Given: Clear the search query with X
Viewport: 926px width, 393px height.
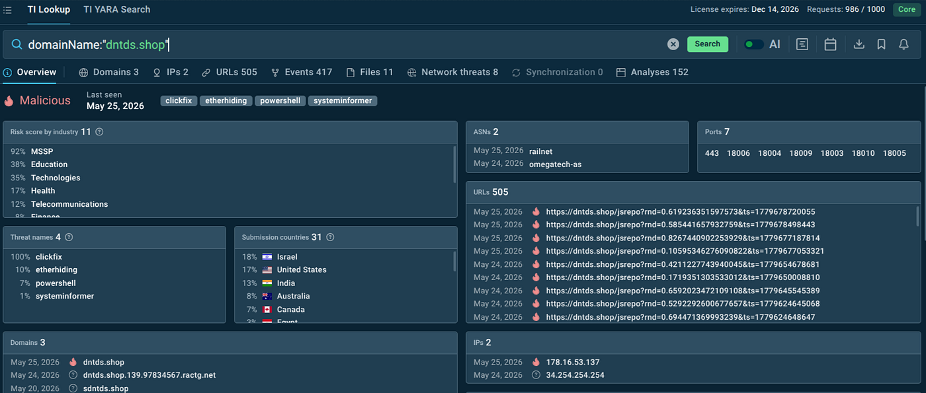Looking at the screenshot, I should coord(673,44).
